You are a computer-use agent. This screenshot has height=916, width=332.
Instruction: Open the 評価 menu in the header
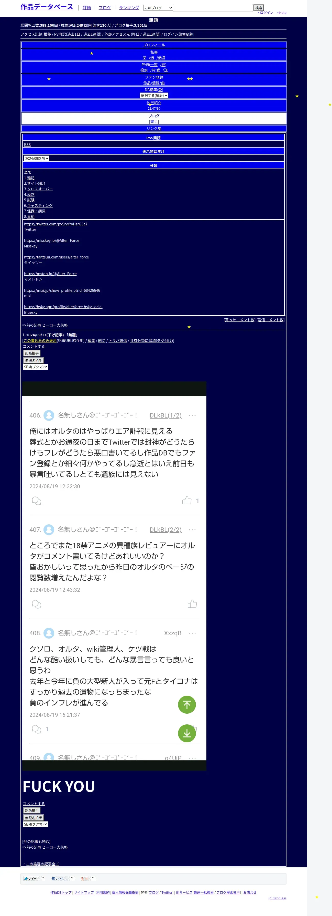tap(87, 7)
